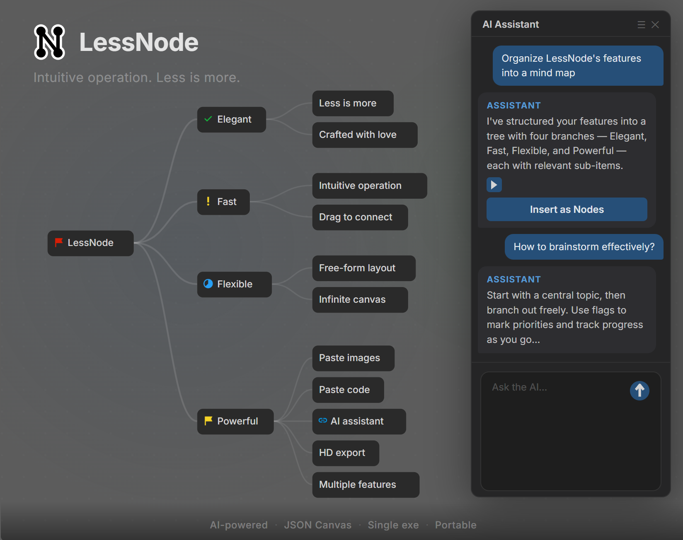The height and width of the screenshot is (540, 683).
Task: Click the exclamation mark on Fast node
Action: click(208, 201)
